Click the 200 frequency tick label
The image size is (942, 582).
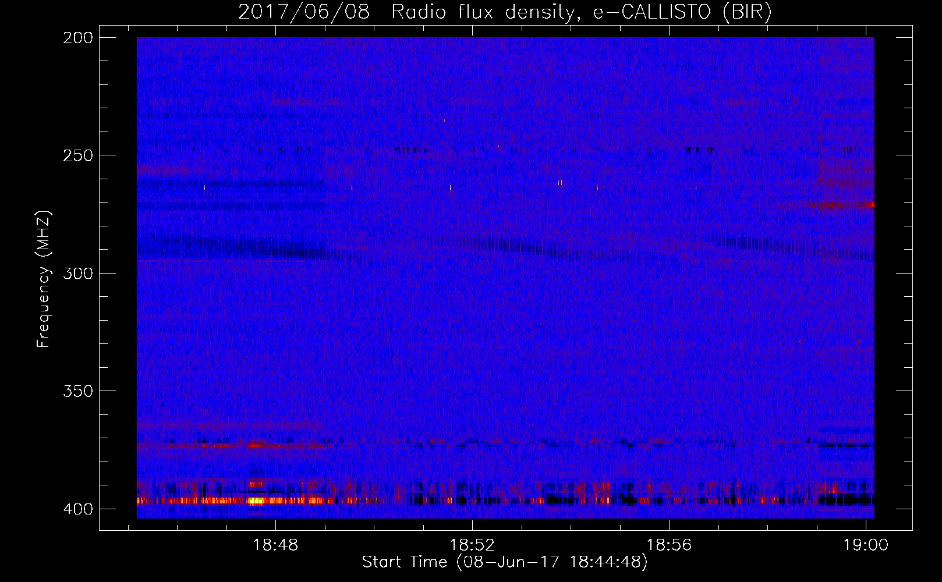point(78,38)
